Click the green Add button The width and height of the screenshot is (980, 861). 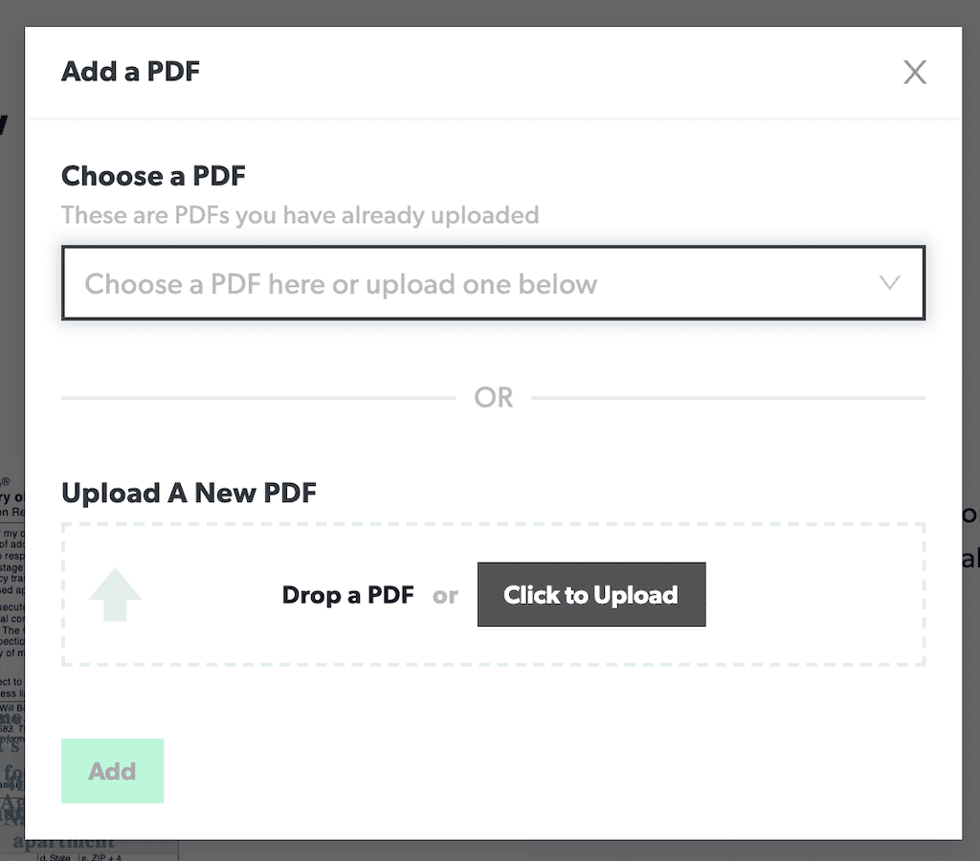[112, 771]
